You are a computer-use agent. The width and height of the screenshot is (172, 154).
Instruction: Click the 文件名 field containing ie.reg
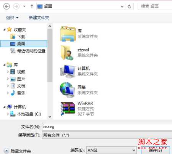pos(107,127)
